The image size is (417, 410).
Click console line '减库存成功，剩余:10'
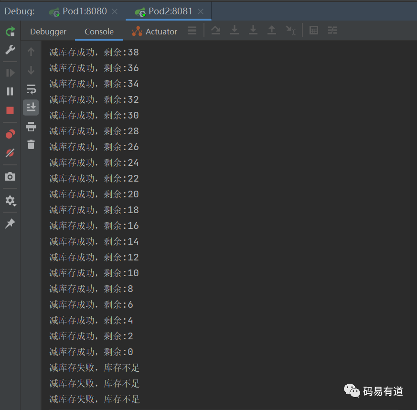click(94, 273)
